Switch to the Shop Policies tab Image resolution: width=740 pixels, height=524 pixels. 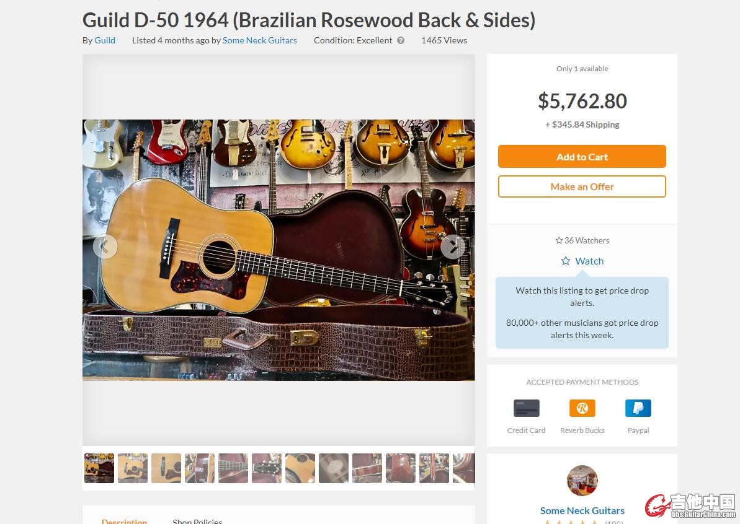coord(197,521)
